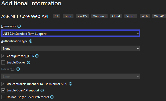The height and width of the screenshot is (101, 166).
Task: Click the C# tag
Action: [x=56, y=16]
